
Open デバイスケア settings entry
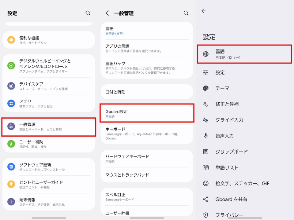tap(49, 86)
